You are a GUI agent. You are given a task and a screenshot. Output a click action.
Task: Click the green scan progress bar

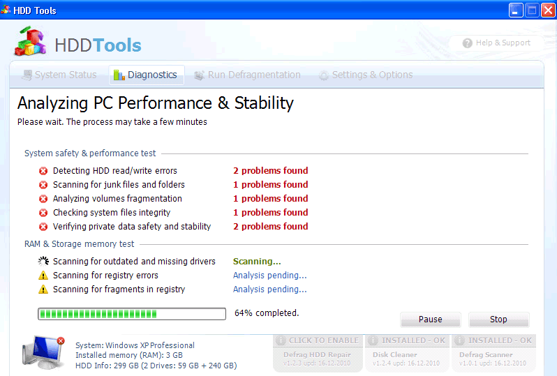pos(132,314)
